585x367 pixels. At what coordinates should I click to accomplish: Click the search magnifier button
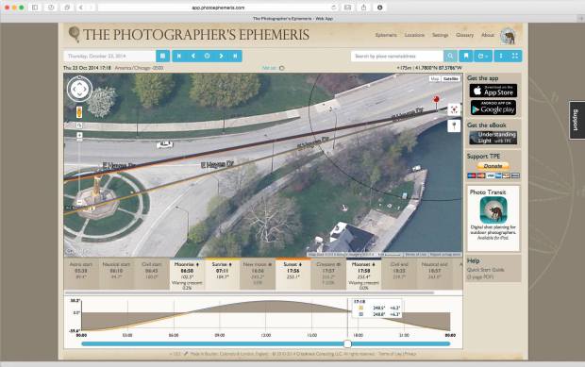tap(450, 56)
